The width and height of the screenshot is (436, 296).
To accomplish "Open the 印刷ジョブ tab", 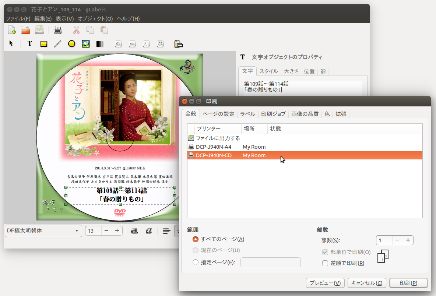I will click(x=273, y=114).
